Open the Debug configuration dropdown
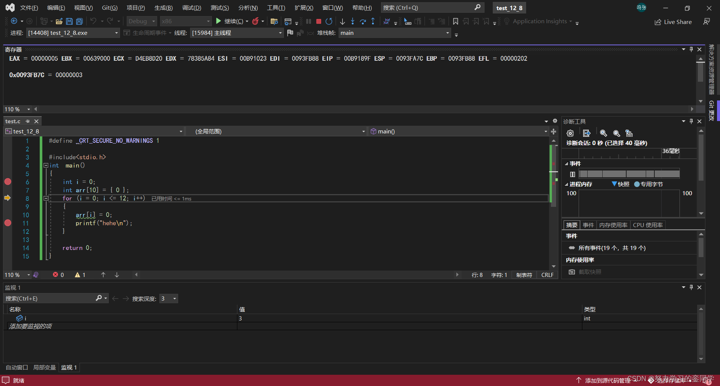Image resolution: width=720 pixels, height=386 pixels. pos(142,21)
